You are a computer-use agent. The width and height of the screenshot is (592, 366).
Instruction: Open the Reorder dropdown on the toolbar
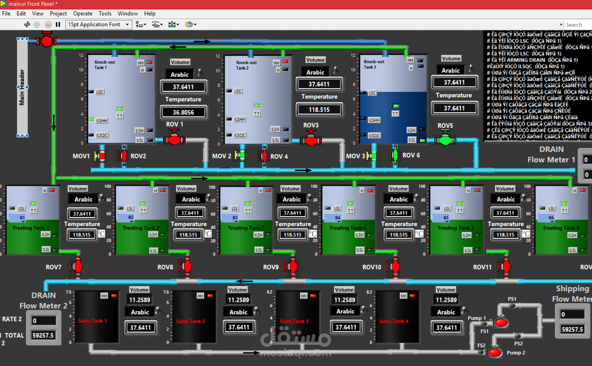(194, 24)
